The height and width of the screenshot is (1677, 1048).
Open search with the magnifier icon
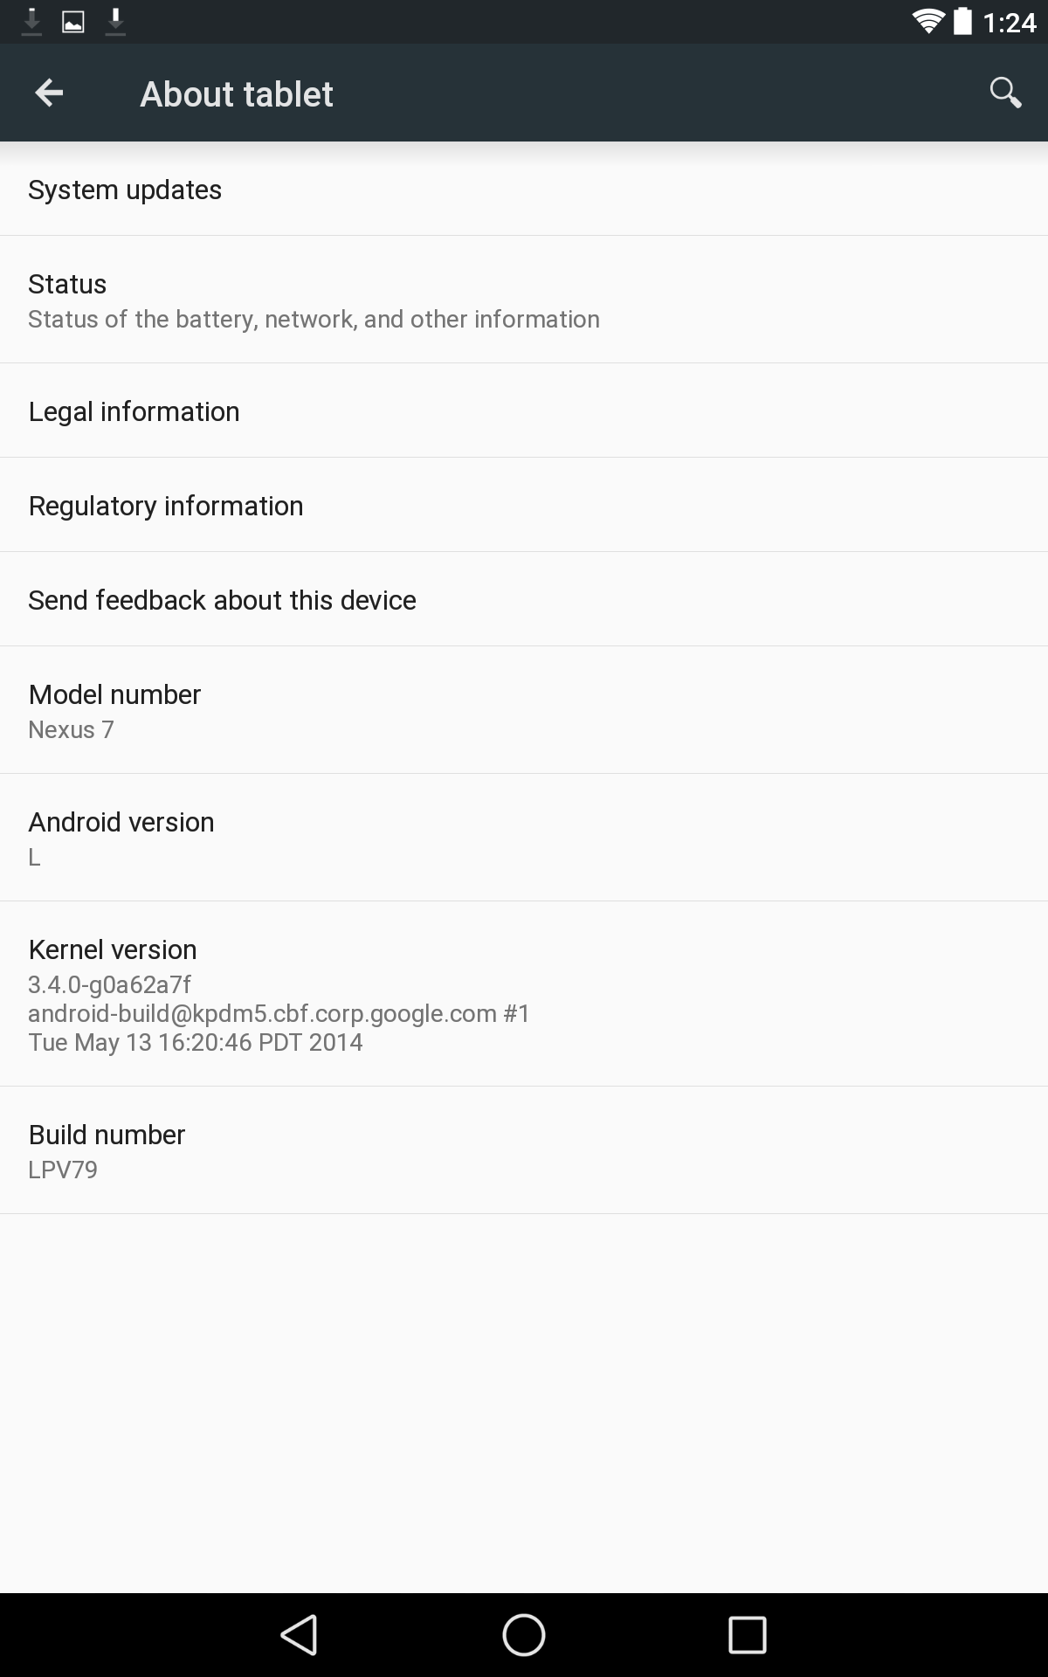coord(1005,93)
